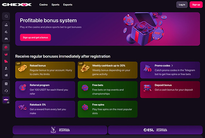Open the Free spins title
This screenshot has width=205, height=138.
[98, 105]
